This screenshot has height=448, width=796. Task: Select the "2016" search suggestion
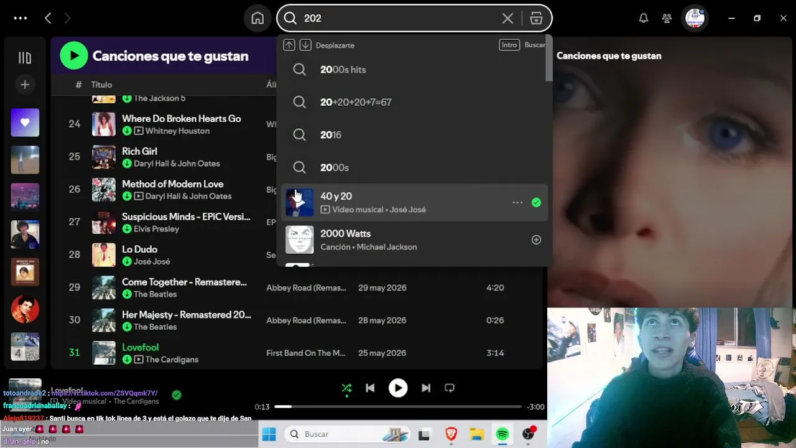(x=414, y=135)
